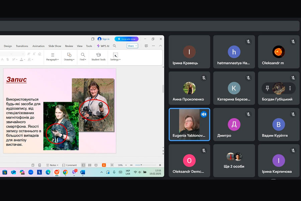Select the 'Ще 2 особи' participant tile
Viewport: 301px width, 201px height.
[x=234, y=161]
